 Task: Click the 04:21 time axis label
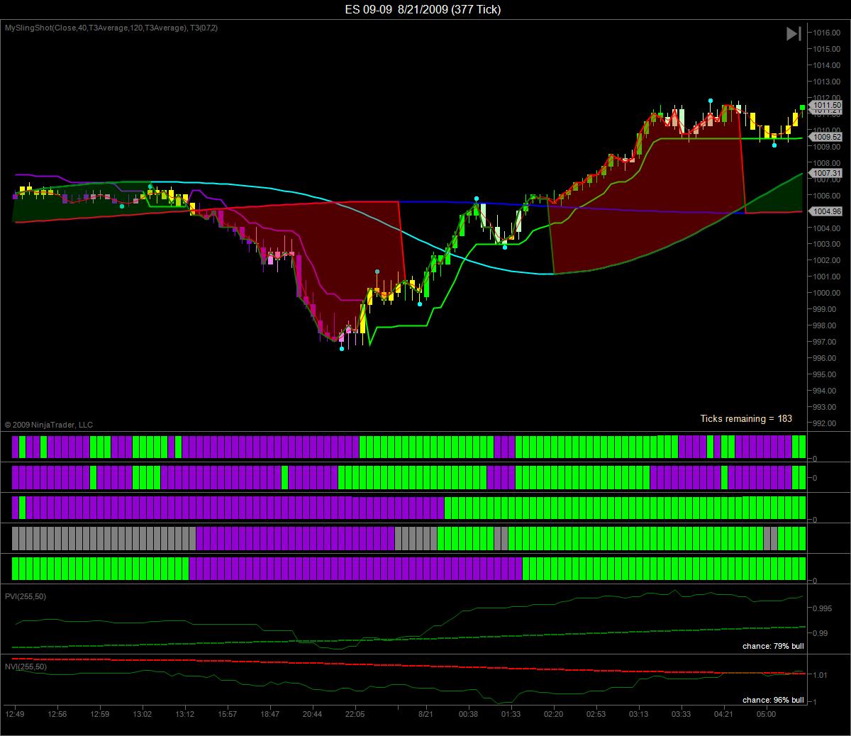coord(723,714)
